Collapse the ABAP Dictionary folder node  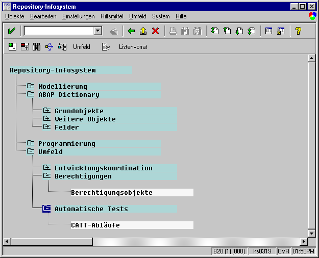pyautogui.click(x=31, y=94)
